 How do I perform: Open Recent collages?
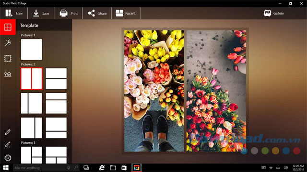(x=126, y=13)
